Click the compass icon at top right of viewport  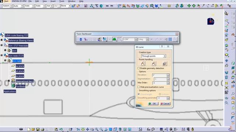211,21
